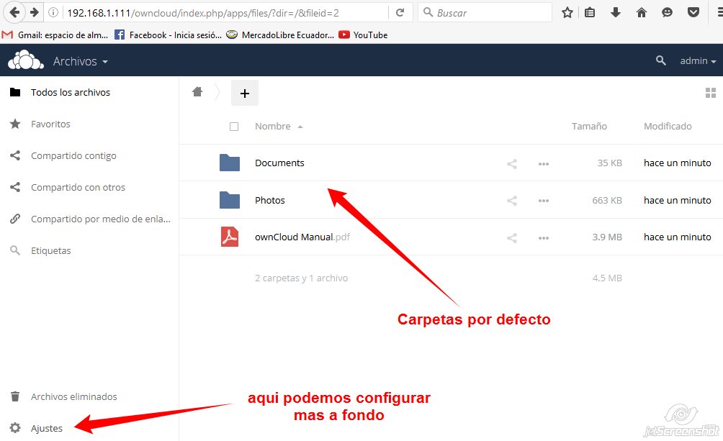The height and width of the screenshot is (441, 723).
Task: Switch to grid view with the view toggle icon
Action: click(710, 93)
